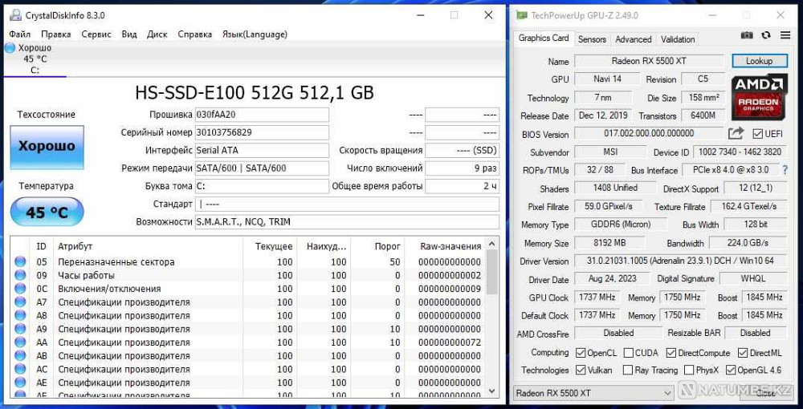Viewport: 803px width, 409px height.
Task: Toggle the CUDA checkbox
Action: tap(627, 353)
